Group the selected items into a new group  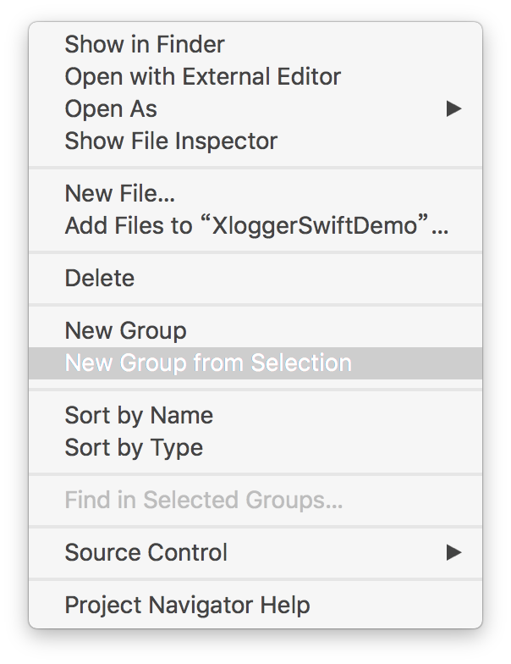[x=208, y=363]
